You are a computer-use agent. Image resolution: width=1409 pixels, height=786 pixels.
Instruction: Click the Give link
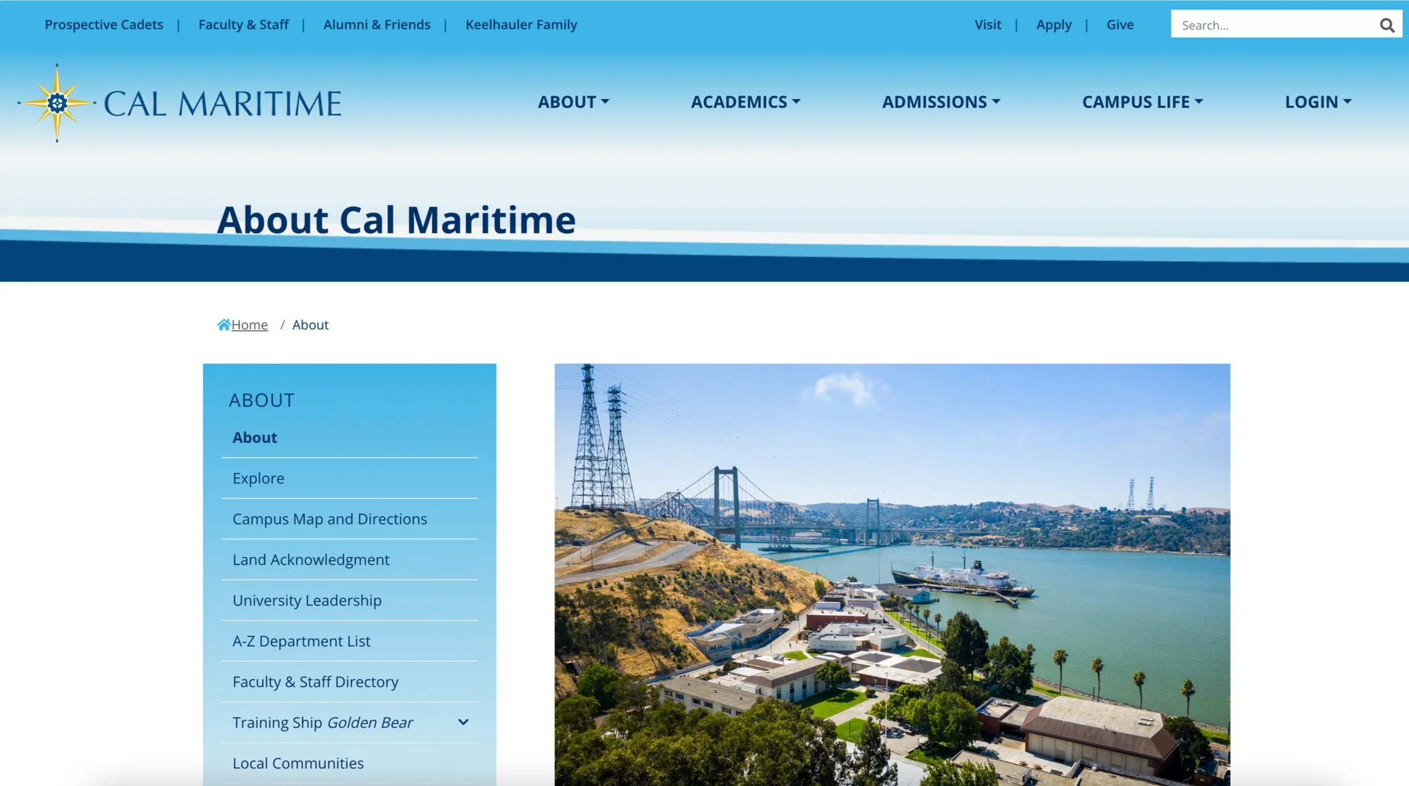1120,25
